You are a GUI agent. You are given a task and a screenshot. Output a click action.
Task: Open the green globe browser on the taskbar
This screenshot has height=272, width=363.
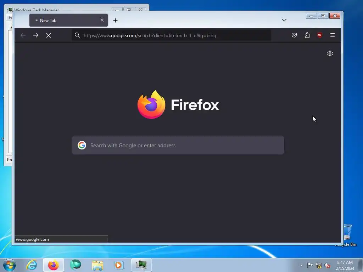click(x=76, y=265)
